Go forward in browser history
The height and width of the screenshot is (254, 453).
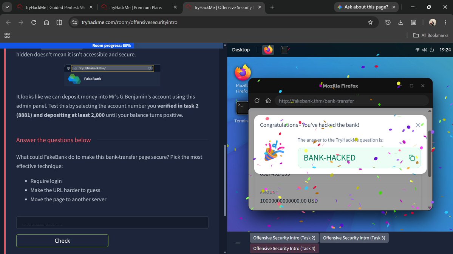21,22
